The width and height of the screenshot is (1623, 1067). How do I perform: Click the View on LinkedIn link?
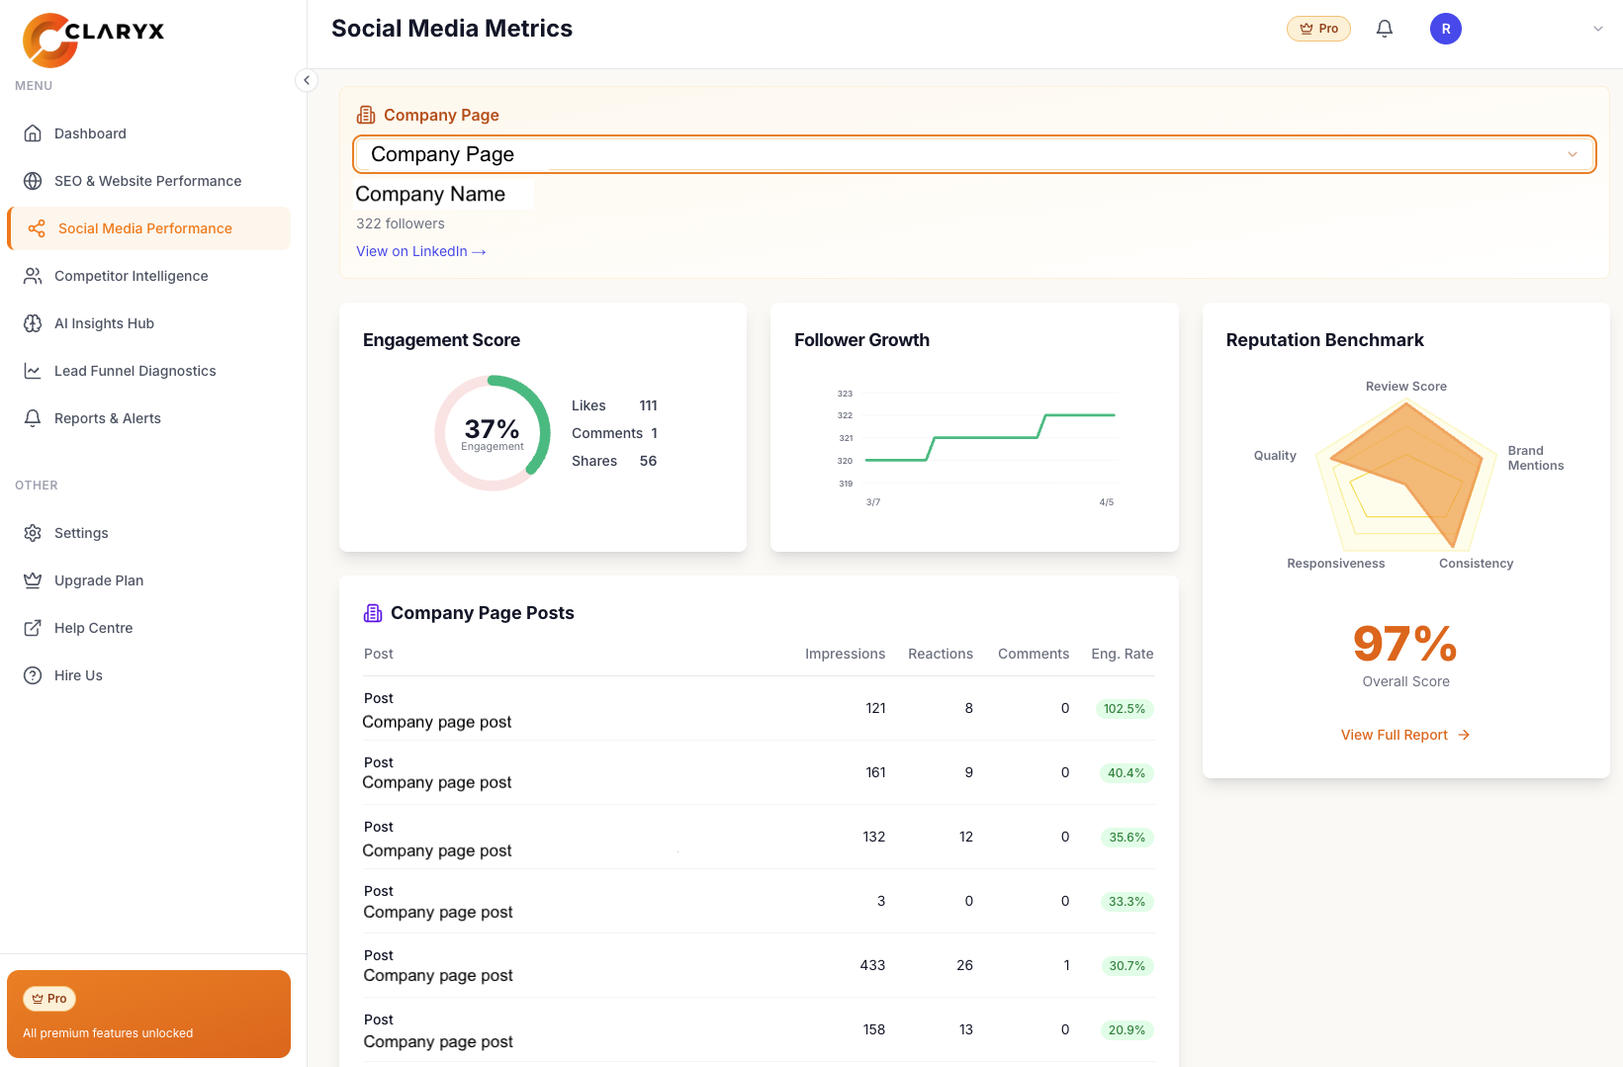(x=420, y=251)
